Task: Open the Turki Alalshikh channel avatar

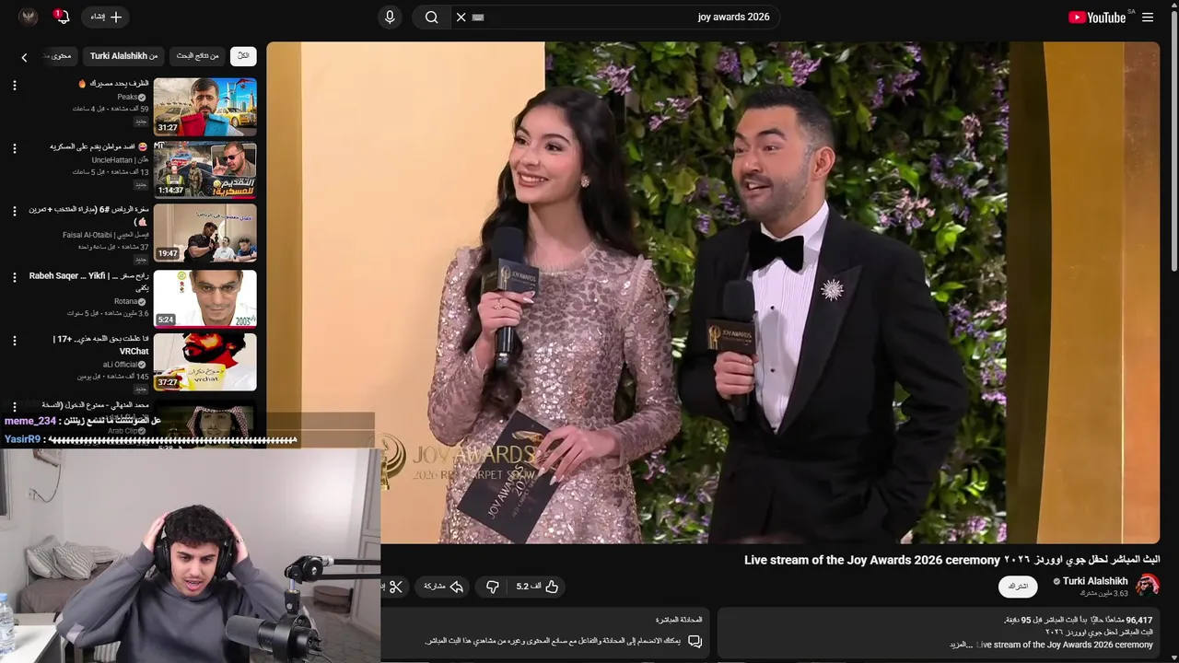Action: [1147, 586]
